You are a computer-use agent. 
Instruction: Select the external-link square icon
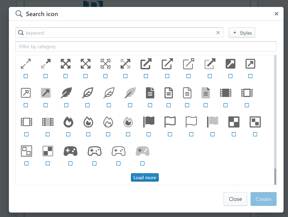tap(230, 64)
